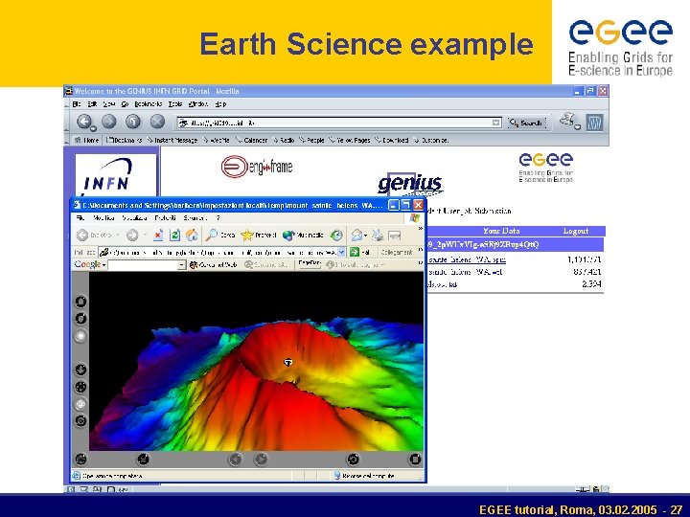Screen dimensions: 690x517
Task: Click the forward arrow in Internet Explorer
Action: pos(132,236)
